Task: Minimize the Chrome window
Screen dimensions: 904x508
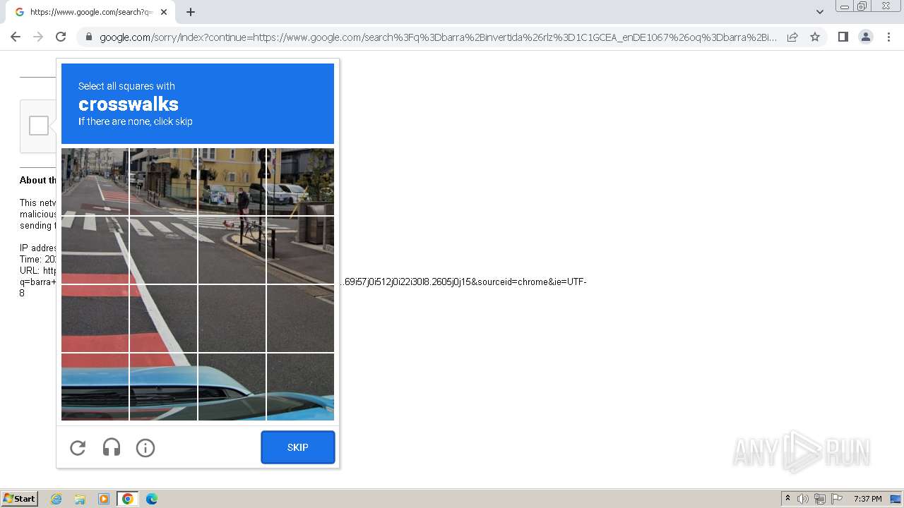Action: (x=845, y=6)
